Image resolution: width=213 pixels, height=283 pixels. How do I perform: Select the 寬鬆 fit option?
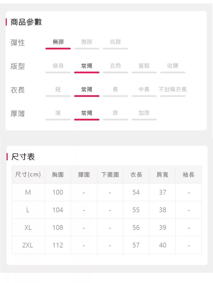144,66
